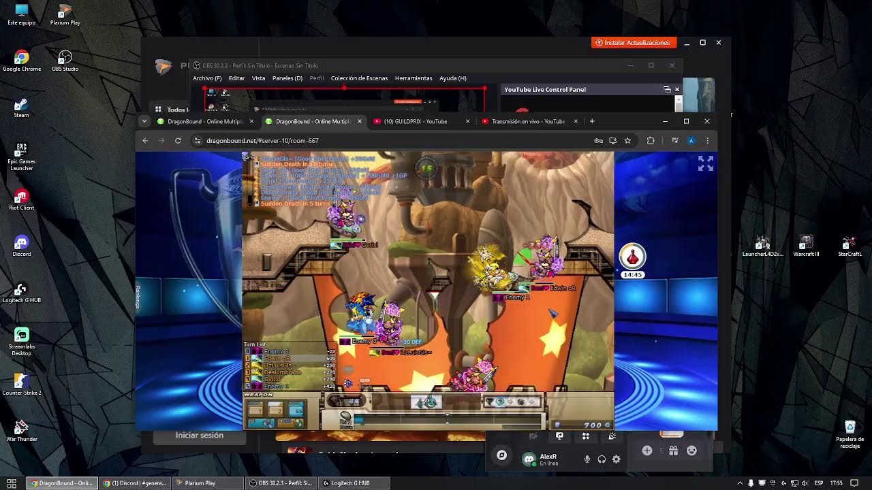This screenshot has height=490, width=872.
Task: Open Herramientas menu in OBS
Action: [x=414, y=78]
